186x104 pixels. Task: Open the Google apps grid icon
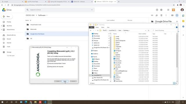coord(168,10)
